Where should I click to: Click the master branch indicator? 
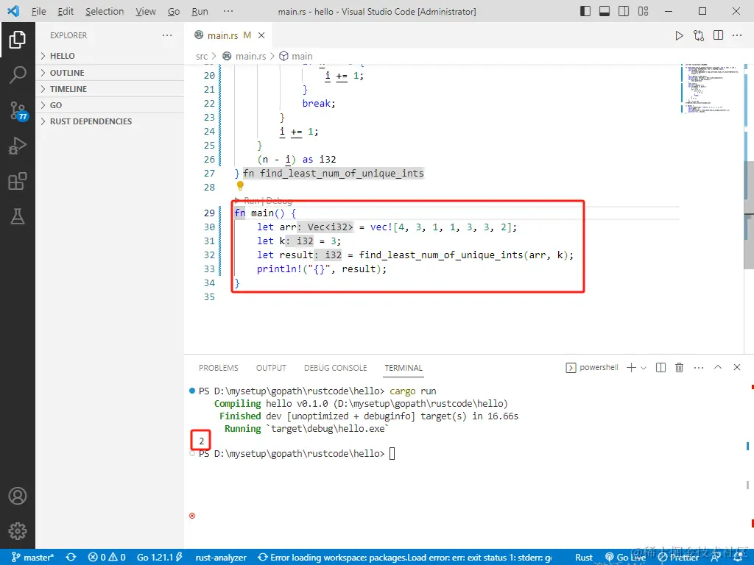[32, 558]
